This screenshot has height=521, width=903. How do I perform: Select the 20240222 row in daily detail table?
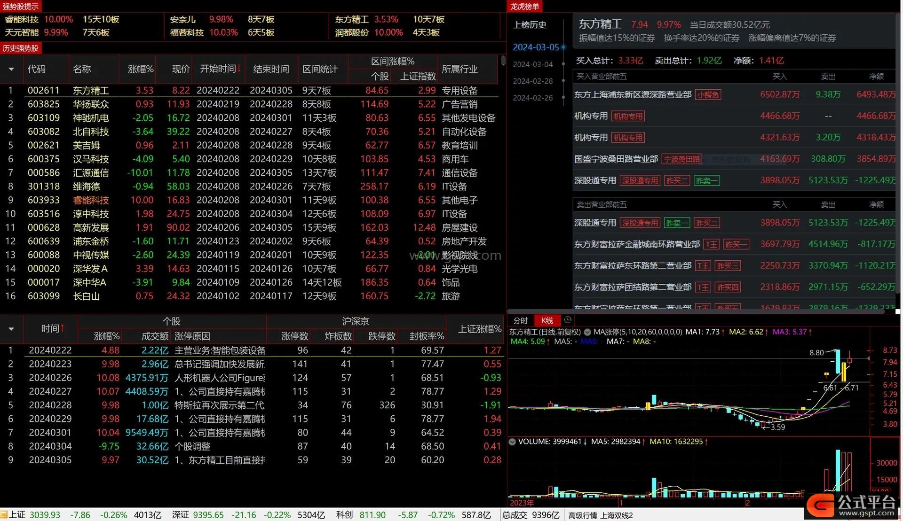coord(252,350)
